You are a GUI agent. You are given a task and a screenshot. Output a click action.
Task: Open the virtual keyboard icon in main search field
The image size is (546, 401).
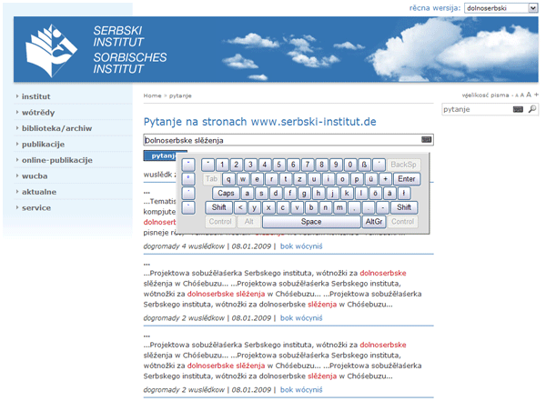pos(426,140)
